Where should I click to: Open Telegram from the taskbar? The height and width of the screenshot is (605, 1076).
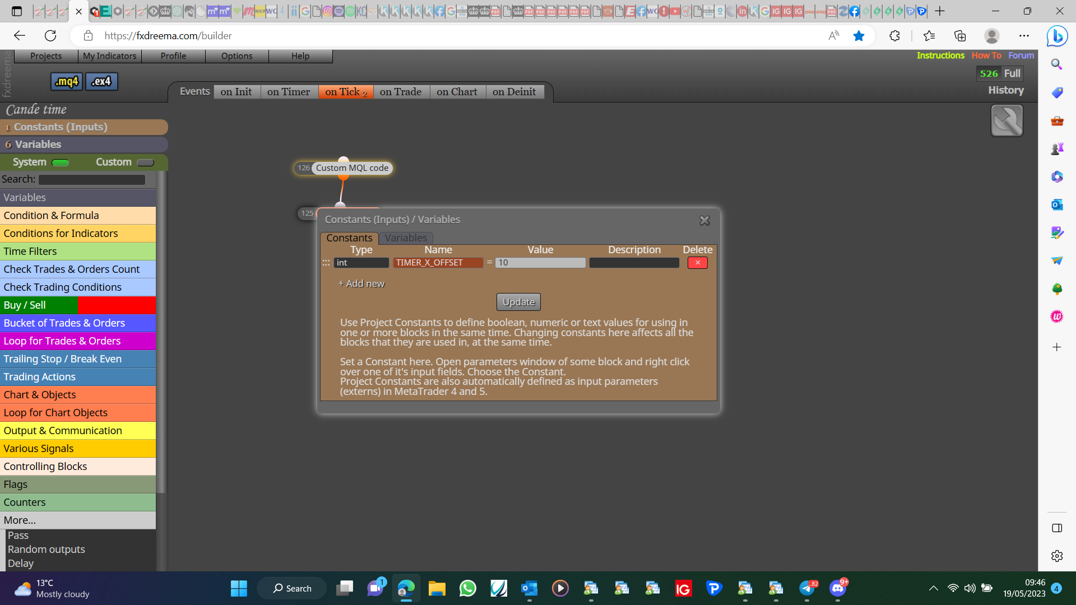point(807,588)
